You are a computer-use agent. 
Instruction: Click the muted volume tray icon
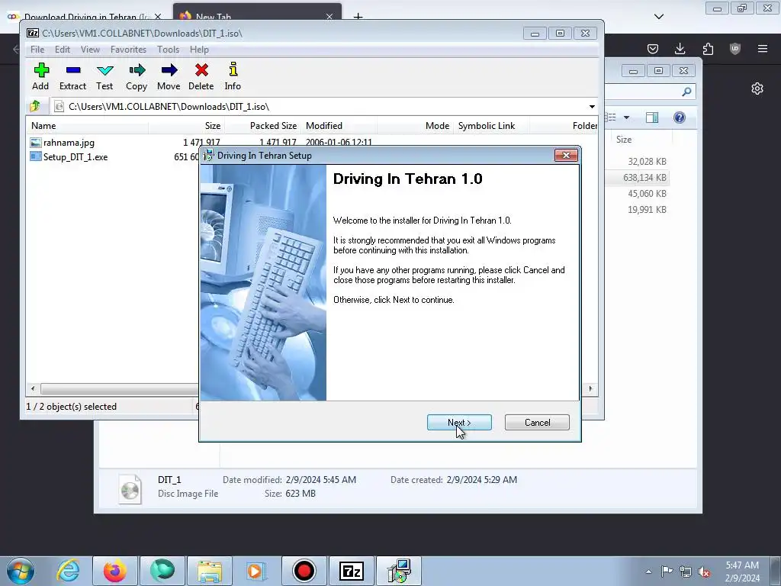704,572
